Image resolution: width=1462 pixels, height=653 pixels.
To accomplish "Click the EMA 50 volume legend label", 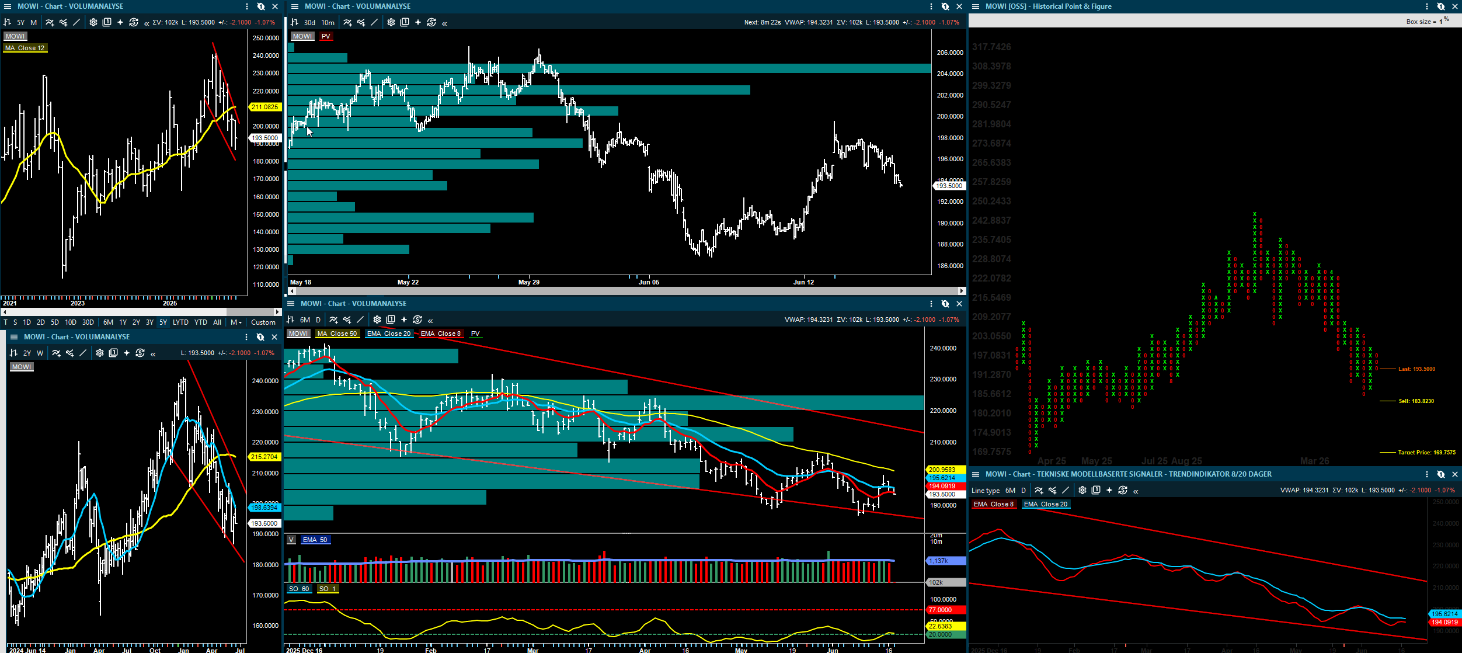I will (315, 540).
